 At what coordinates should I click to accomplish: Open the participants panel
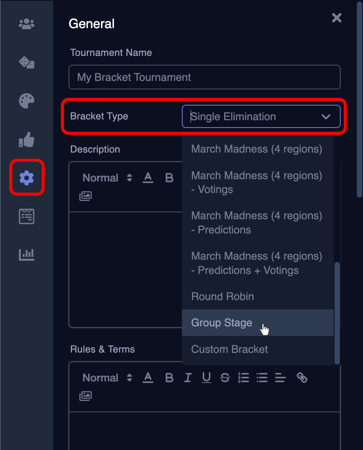pyautogui.click(x=26, y=24)
